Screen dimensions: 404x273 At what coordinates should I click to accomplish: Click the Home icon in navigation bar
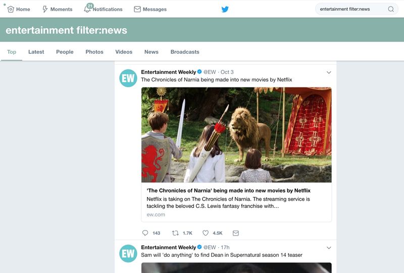pyautogui.click(x=11, y=9)
